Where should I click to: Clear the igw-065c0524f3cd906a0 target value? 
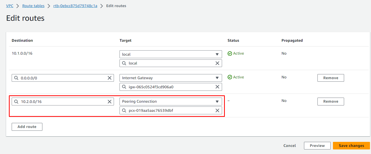click(217, 87)
